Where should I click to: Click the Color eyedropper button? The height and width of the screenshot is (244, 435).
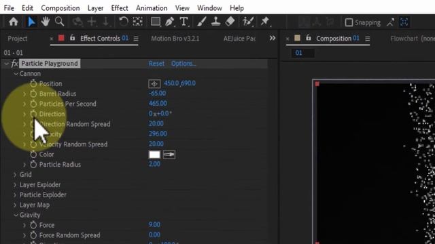[x=169, y=155]
